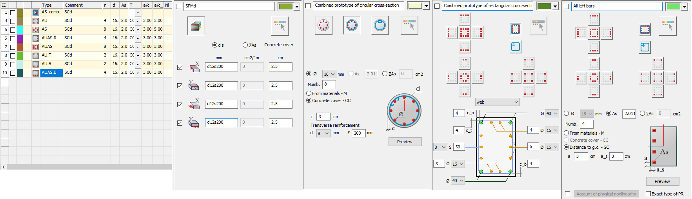
Task: Select the empty blue tube section icon
Action: (x=380, y=26)
